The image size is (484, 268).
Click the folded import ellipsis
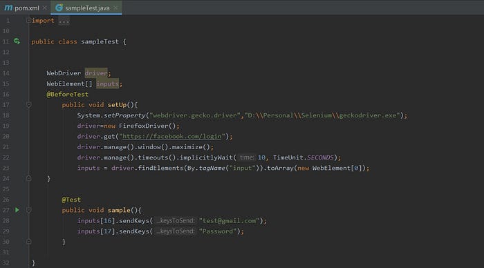point(64,21)
